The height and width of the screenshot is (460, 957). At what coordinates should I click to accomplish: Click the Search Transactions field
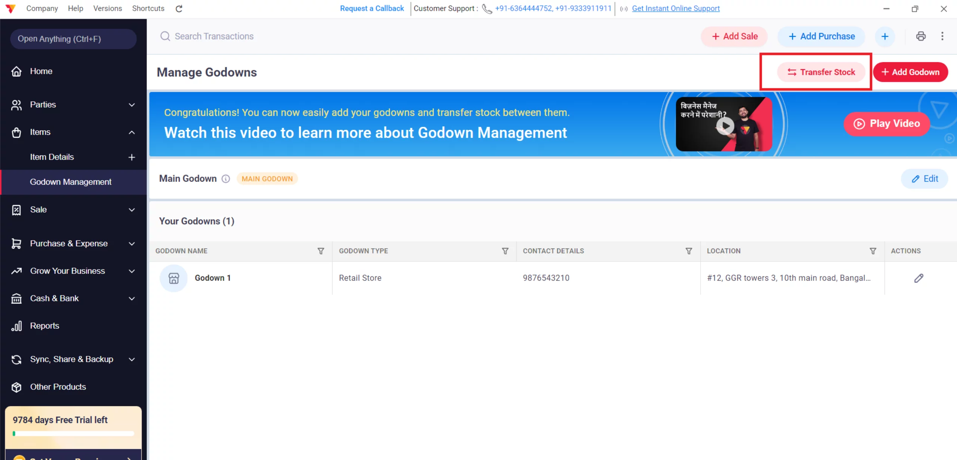pyautogui.click(x=214, y=36)
